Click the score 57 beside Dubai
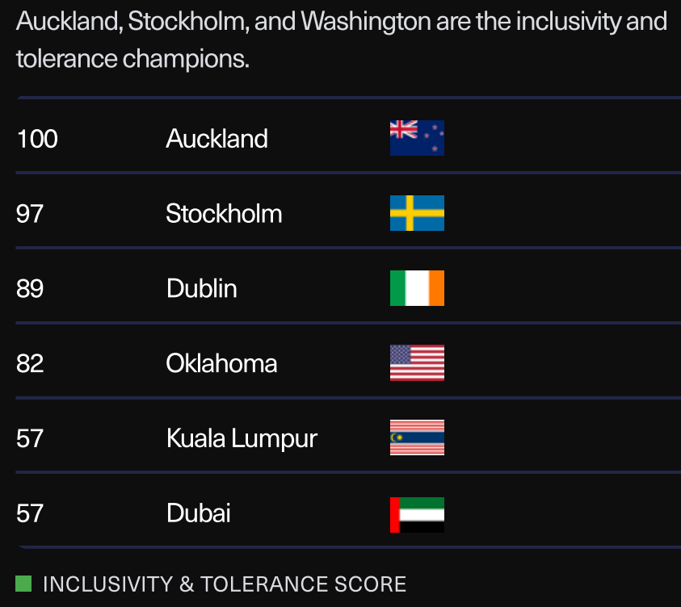Screen dimensions: 681x607 coord(30,514)
